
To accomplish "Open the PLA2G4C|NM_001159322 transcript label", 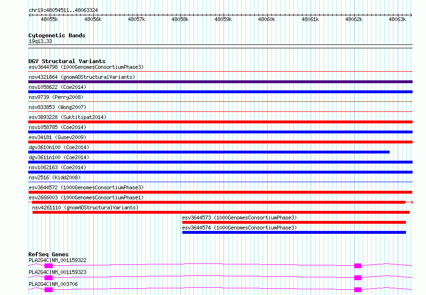I will pos(57,260).
